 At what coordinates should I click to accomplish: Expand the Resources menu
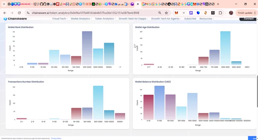pyautogui.click(x=206, y=19)
